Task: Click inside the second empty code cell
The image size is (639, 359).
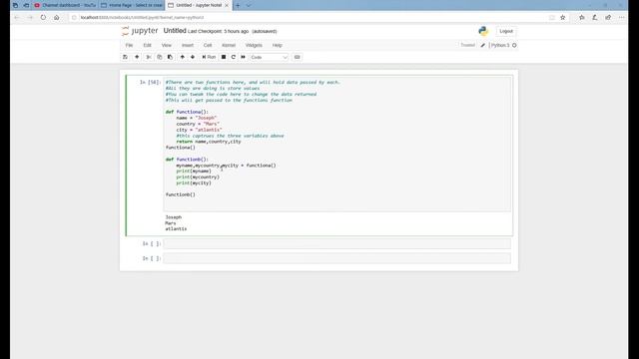Action: 337,258
